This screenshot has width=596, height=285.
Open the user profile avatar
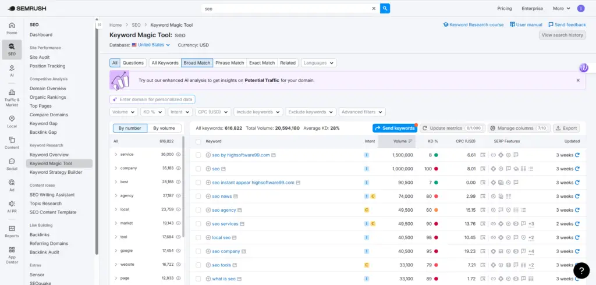(581, 8)
